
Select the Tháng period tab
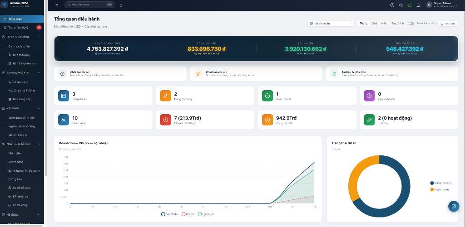pos(364,24)
